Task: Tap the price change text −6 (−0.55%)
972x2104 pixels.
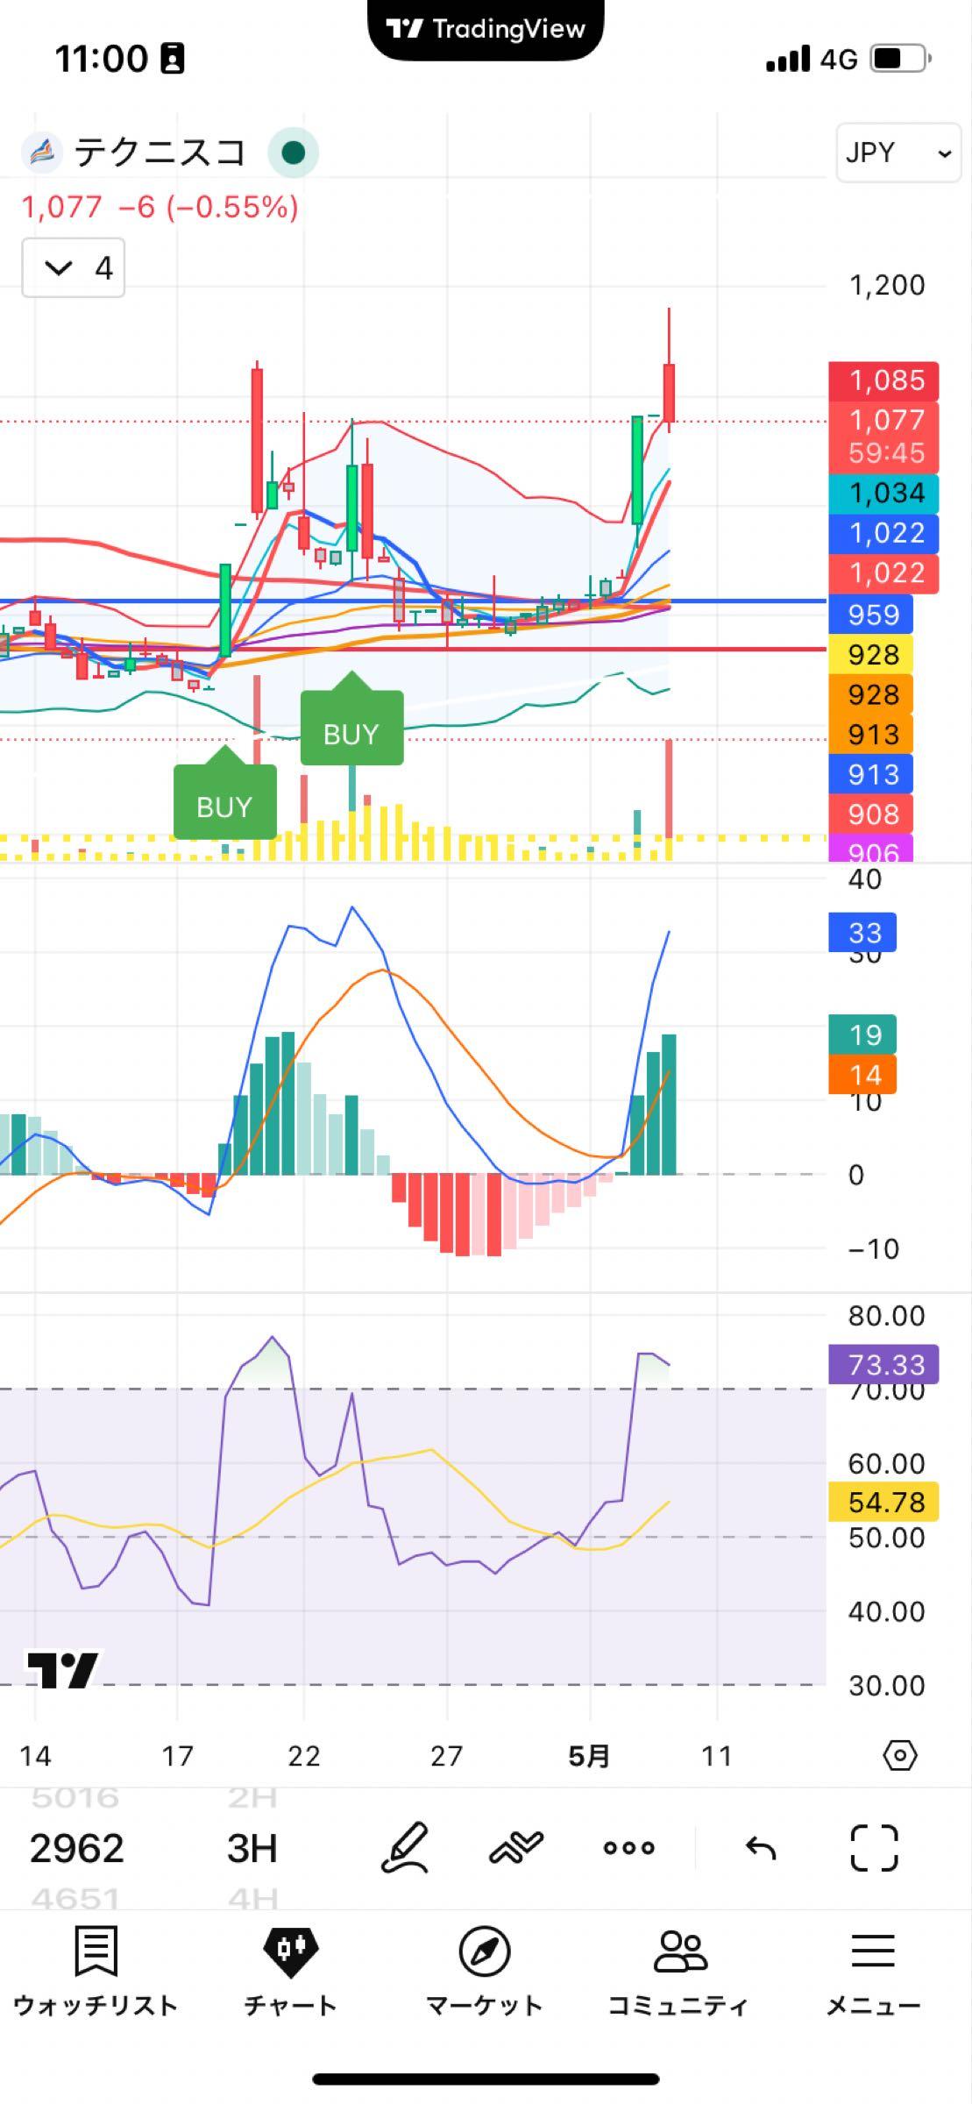Action: click(x=208, y=208)
